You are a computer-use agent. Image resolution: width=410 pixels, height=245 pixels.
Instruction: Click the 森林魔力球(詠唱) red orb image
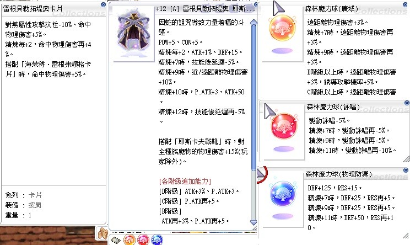pyautogui.click(x=284, y=126)
